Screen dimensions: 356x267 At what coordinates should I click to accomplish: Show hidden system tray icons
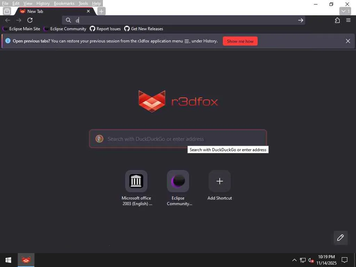294,260
